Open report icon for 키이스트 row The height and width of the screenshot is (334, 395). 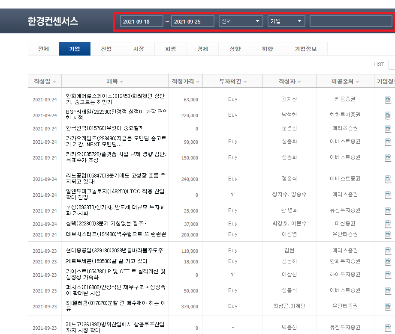[x=388, y=275]
